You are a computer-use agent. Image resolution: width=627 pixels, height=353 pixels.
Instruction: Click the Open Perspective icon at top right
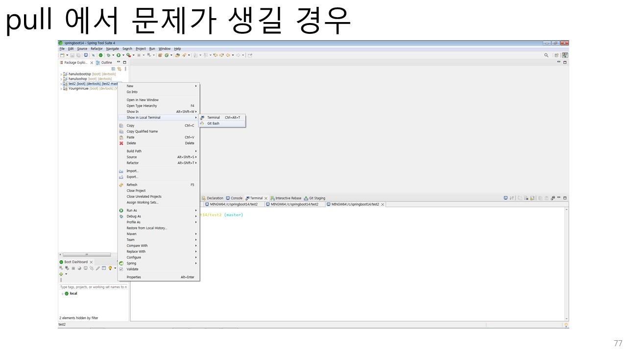(556, 55)
